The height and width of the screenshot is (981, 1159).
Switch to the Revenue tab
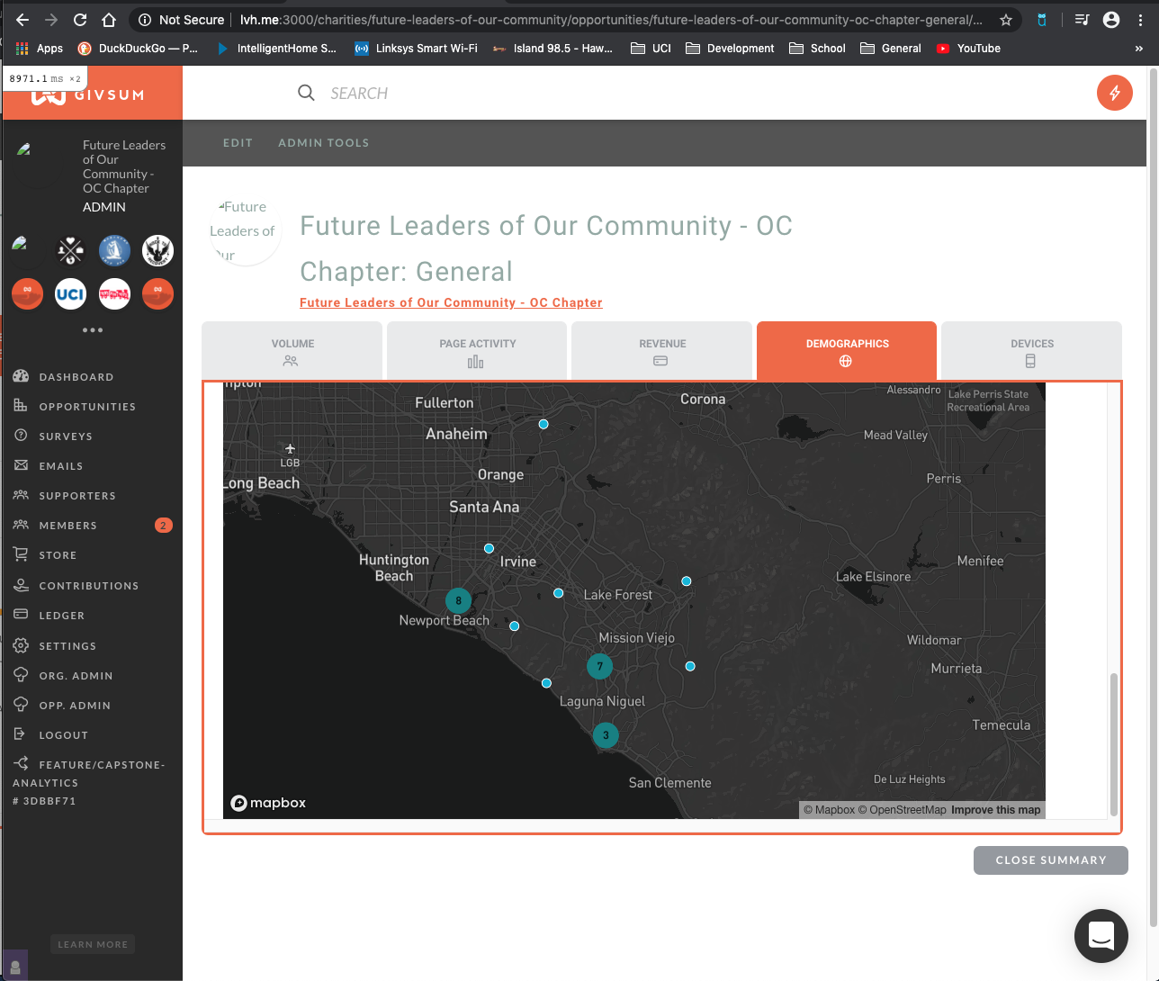pyautogui.click(x=662, y=351)
